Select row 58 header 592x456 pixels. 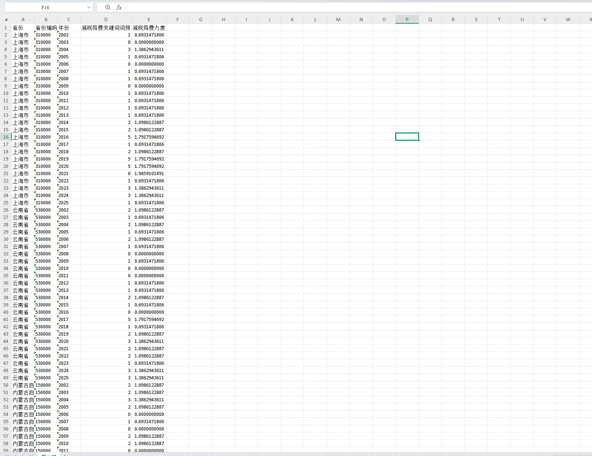tap(6, 444)
